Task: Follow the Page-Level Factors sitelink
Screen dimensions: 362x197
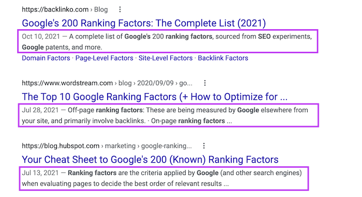Action: [105, 58]
